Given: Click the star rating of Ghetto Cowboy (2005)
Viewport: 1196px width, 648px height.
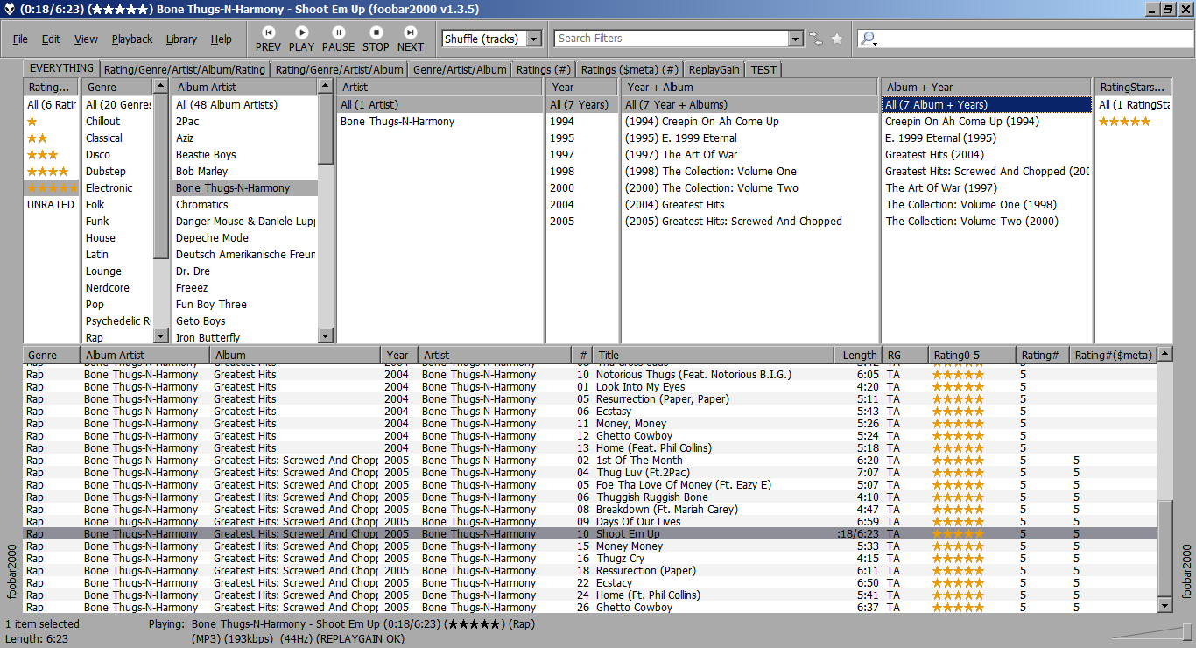Looking at the screenshot, I should [x=958, y=608].
